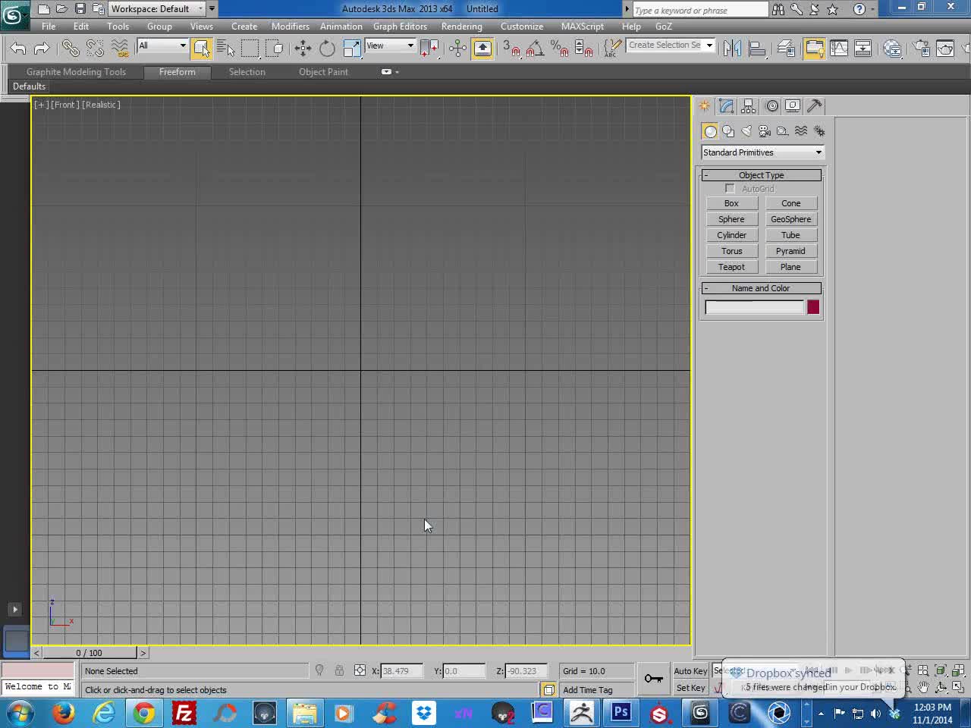Open the Modify command panel tab
This screenshot has height=728, width=971.
[x=727, y=106]
